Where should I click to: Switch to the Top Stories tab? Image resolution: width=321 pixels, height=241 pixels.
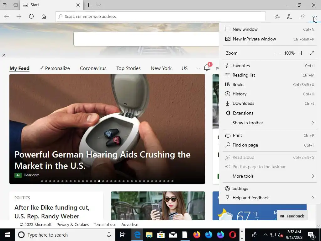[x=129, y=68]
